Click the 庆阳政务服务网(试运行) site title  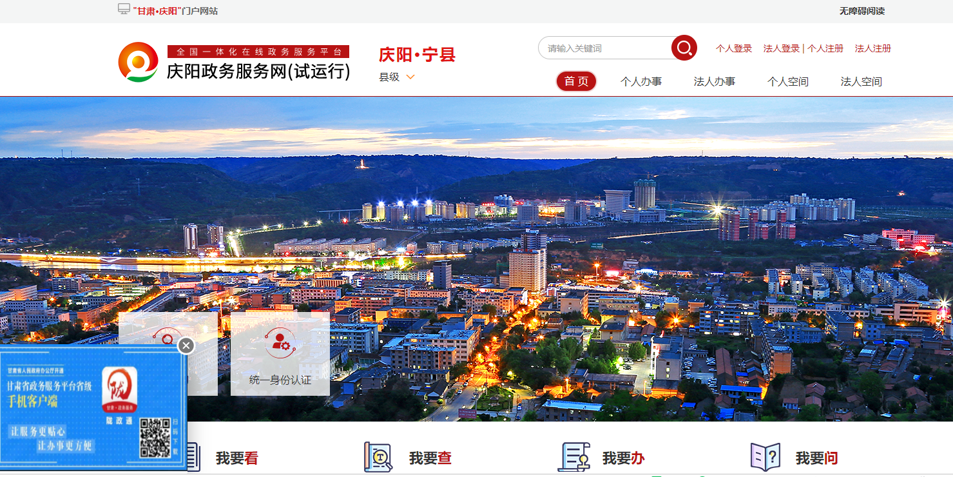[258, 71]
